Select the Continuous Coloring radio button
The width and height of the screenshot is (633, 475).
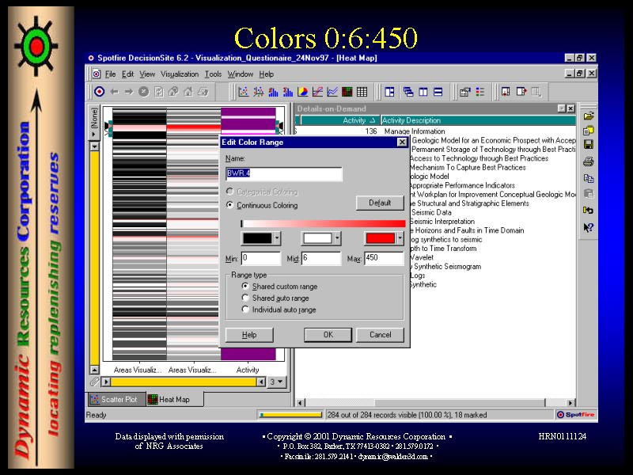230,205
